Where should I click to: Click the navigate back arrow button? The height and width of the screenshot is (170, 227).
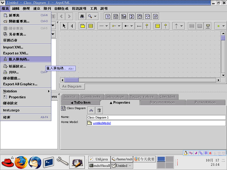pyautogui.click(x=61, y=16)
